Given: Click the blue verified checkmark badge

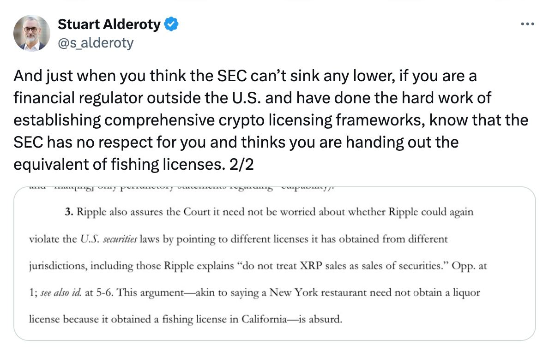Looking at the screenshot, I should point(171,24).
